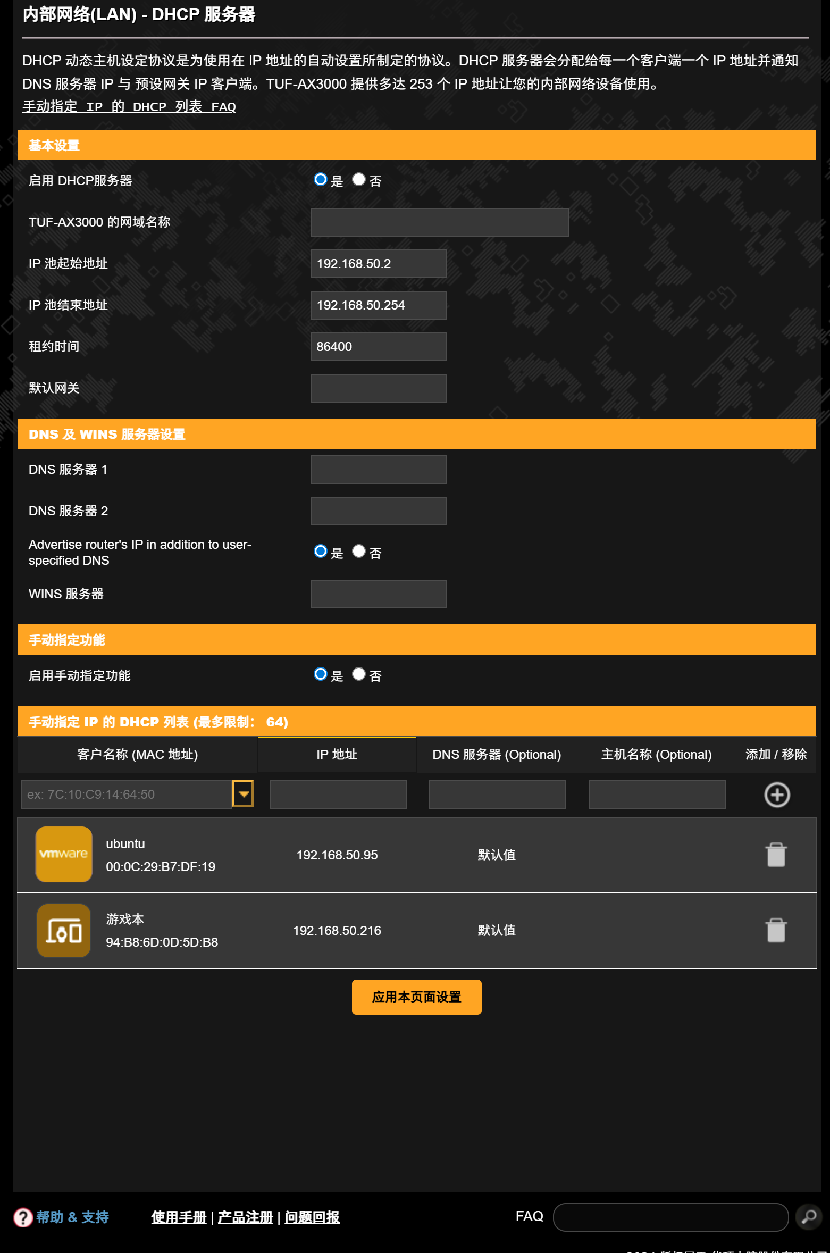The width and height of the screenshot is (830, 1253).
Task: Open the 手动指定 IP 的 DHCP 列表 FAQ link
Action: tap(129, 106)
